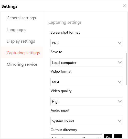This screenshot has width=128, height=139.
Task: Click the Local computer combo box
Action: coord(86,62)
